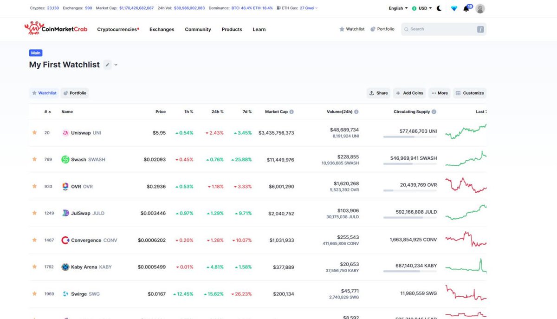
Task: Click Circulating Supply info icon
Action: [x=434, y=112]
